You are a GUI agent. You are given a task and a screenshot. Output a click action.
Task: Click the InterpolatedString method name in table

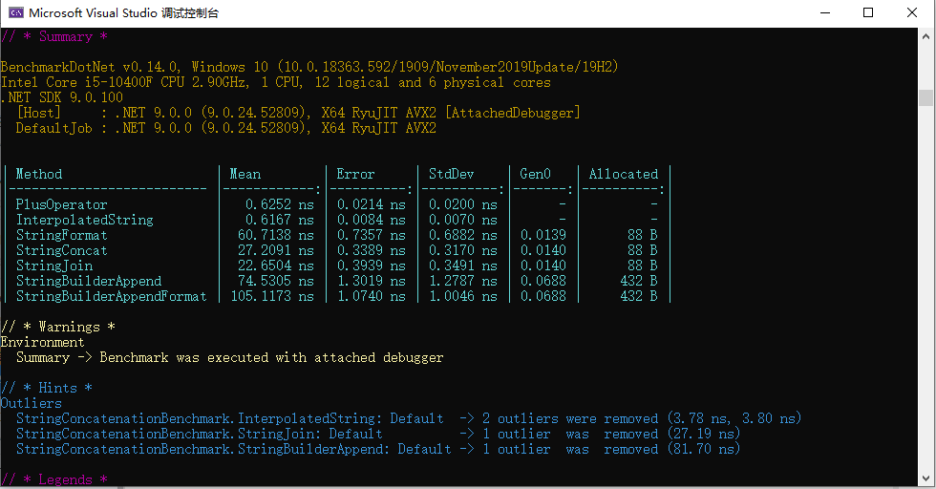point(85,220)
